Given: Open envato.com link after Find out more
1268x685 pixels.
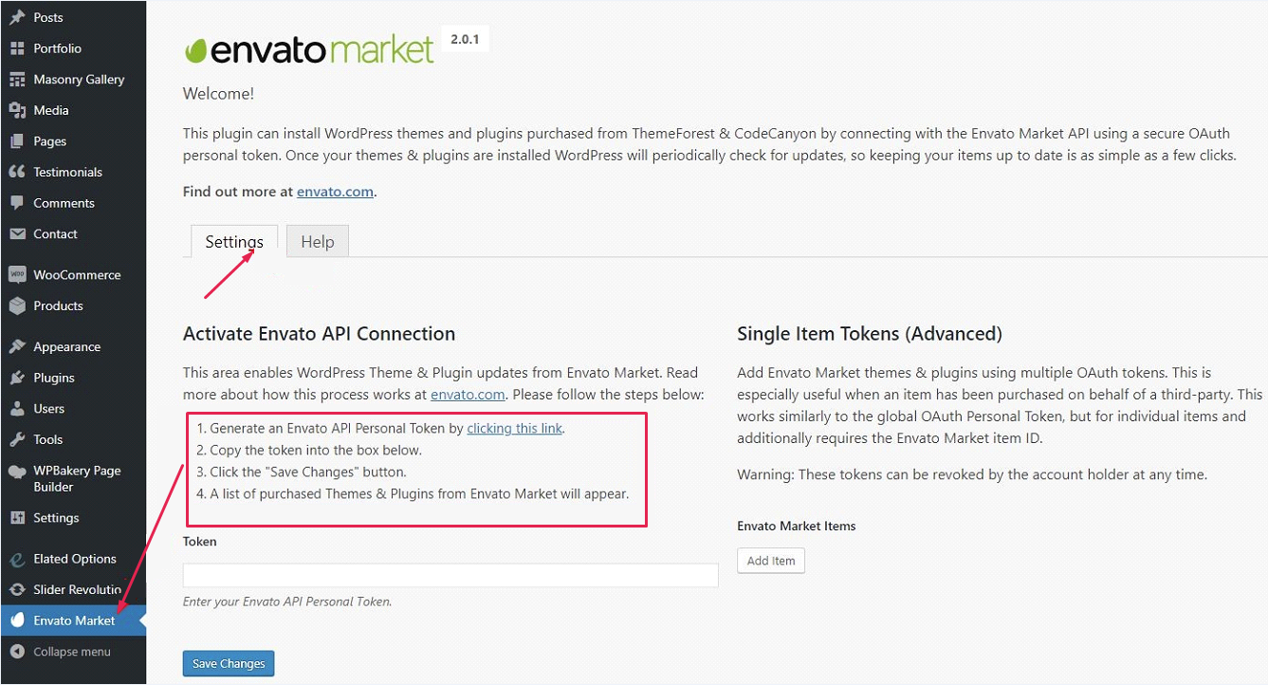Looking at the screenshot, I should coord(335,192).
